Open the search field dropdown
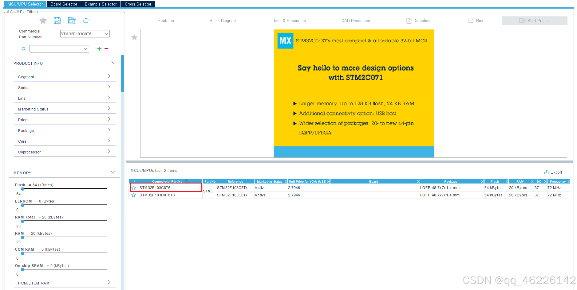Image resolution: width=577 pixels, height=290 pixels. coord(86,49)
